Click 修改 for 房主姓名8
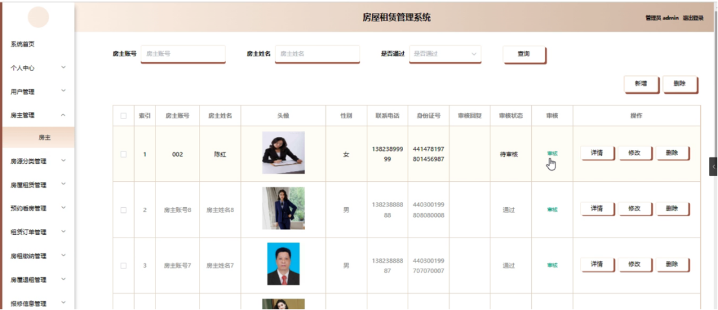 (634, 208)
